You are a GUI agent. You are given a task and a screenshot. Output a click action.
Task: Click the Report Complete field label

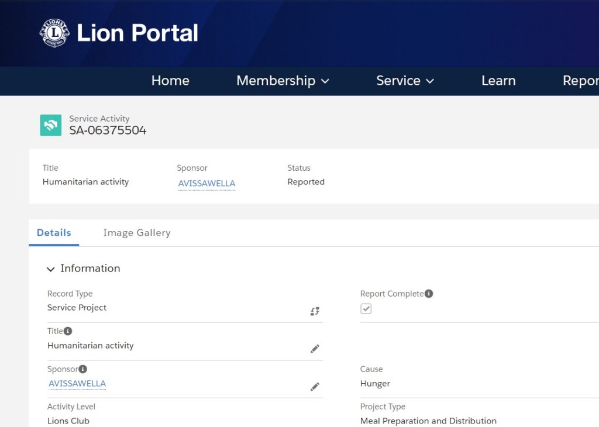392,294
